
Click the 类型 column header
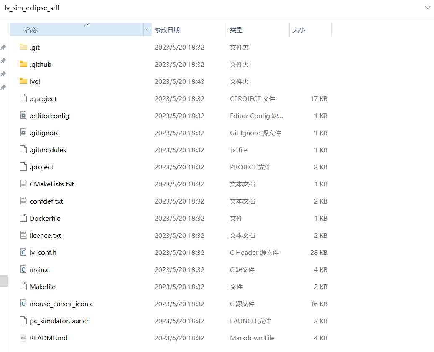pyautogui.click(x=236, y=30)
